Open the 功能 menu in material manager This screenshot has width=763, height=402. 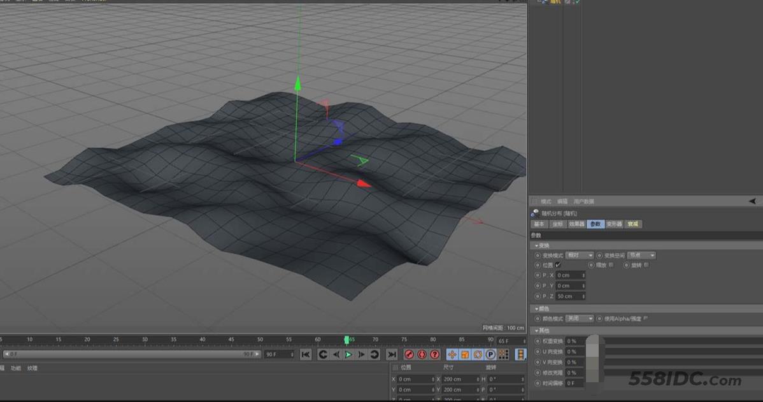click(x=15, y=368)
